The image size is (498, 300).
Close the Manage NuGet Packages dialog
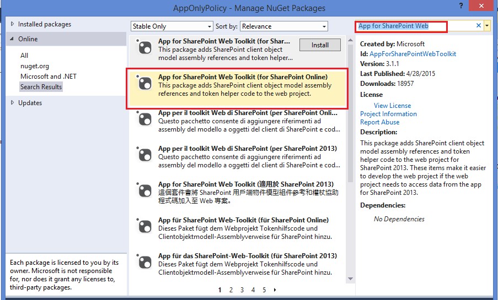tap(481, 6)
